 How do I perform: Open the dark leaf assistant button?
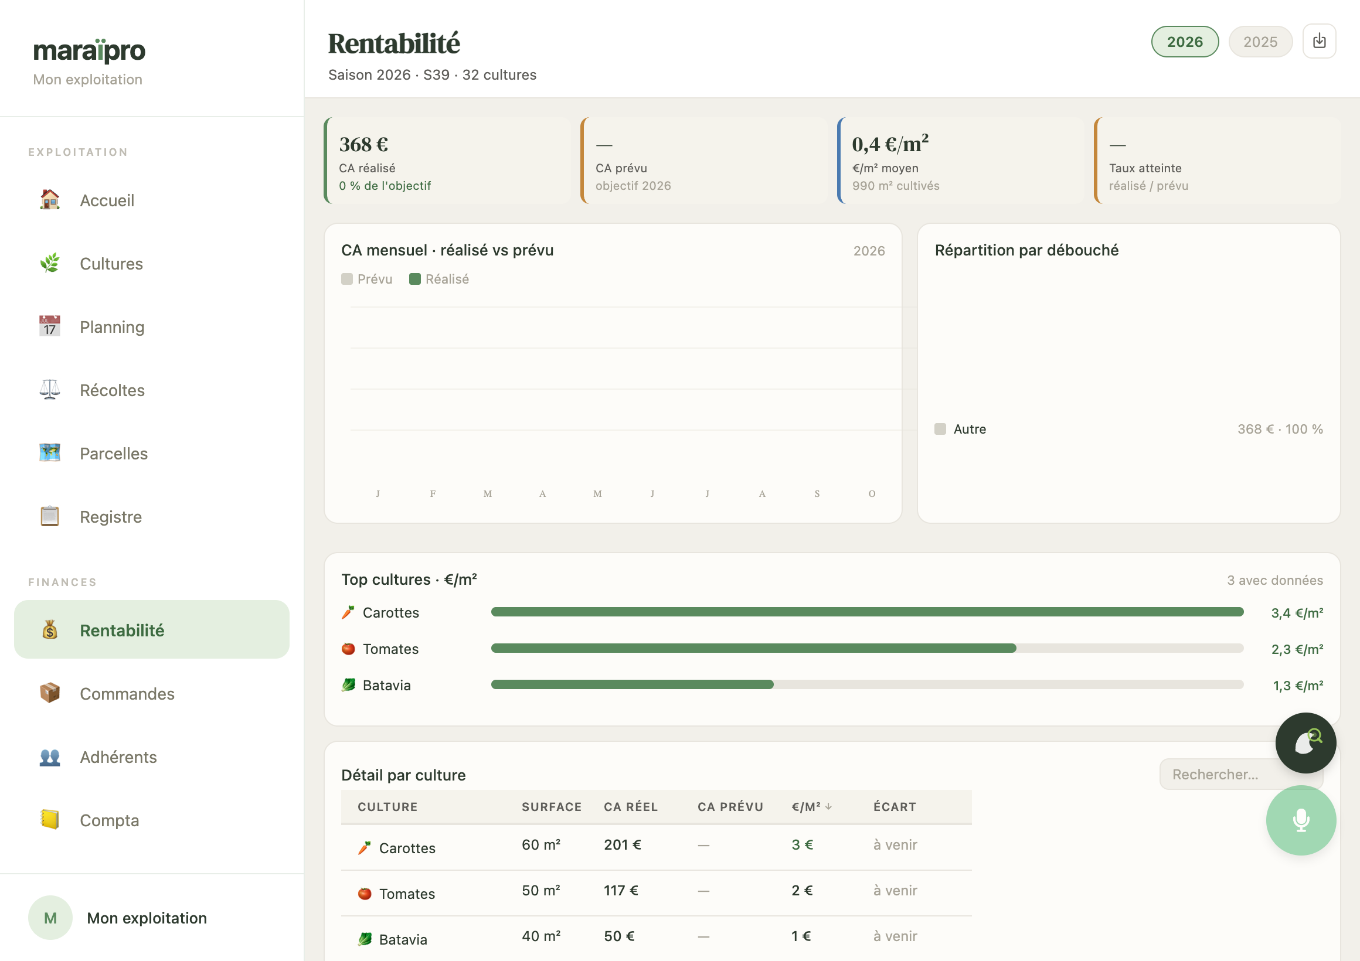coord(1305,742)
